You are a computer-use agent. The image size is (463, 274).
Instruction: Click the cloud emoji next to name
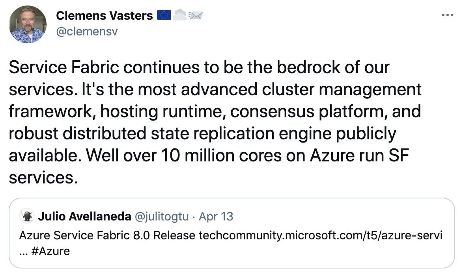pyautogui.click(x=179, y=15)
